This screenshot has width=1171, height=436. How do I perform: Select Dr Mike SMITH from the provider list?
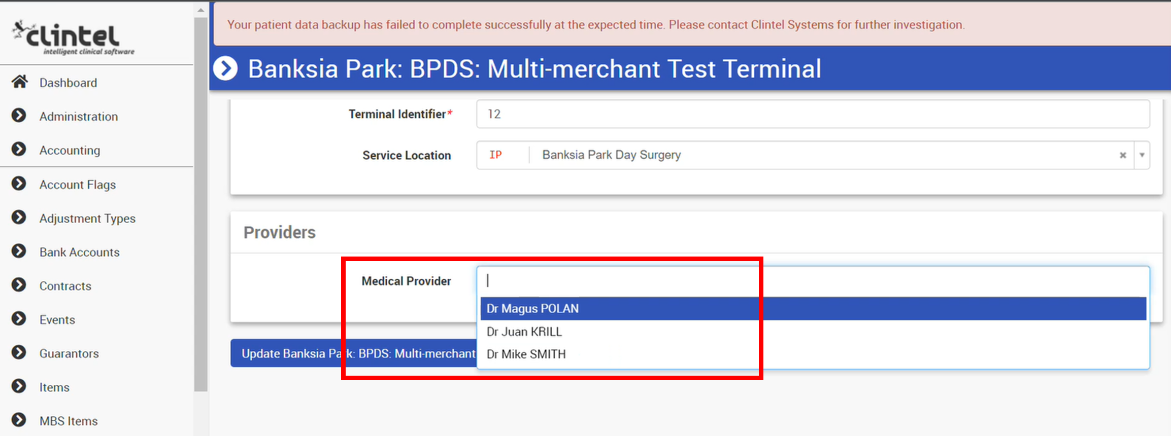pyautogui.click(x=526, y=354)
